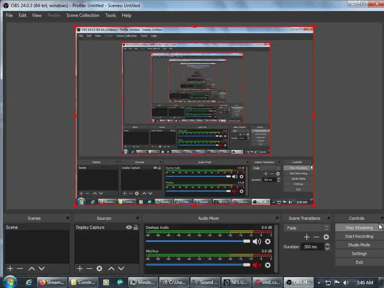
Task: Select Display Capture source row
Action: click(x=107, y=227)
